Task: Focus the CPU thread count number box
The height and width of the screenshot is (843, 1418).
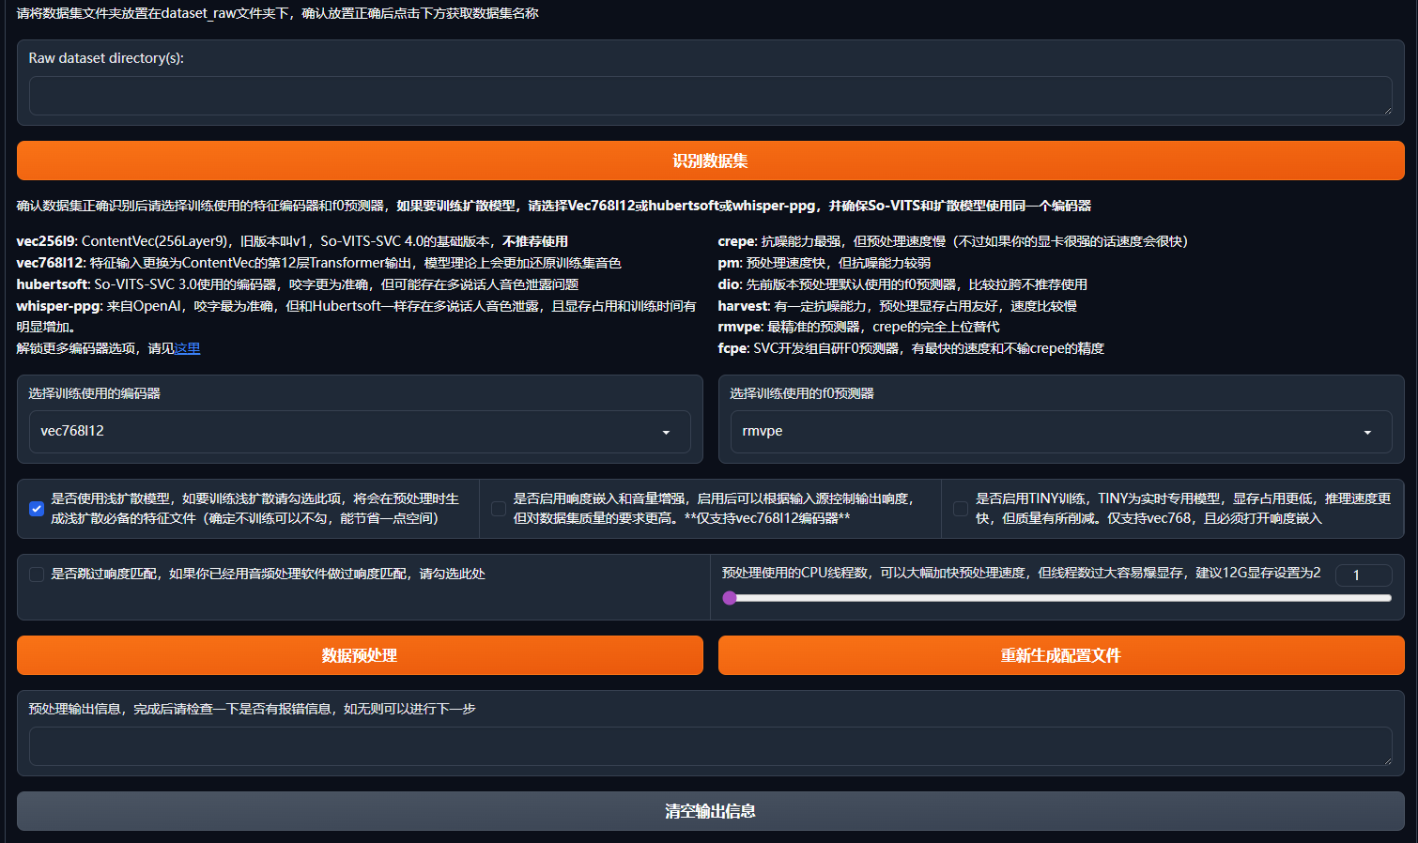Action: pyautogui.click(x=1364, y=575)
